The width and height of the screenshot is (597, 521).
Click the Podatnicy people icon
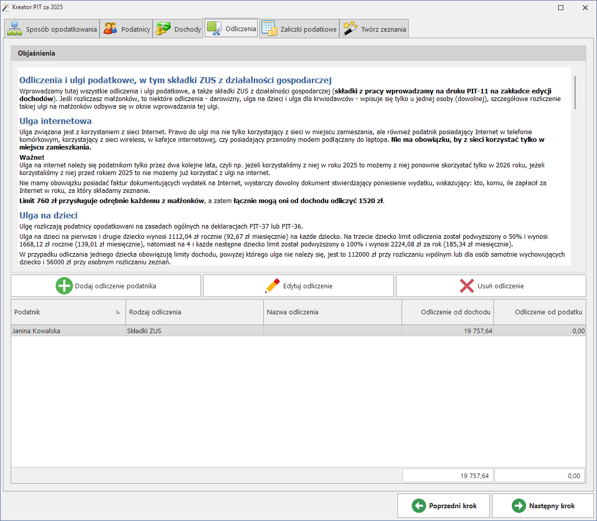110,29
